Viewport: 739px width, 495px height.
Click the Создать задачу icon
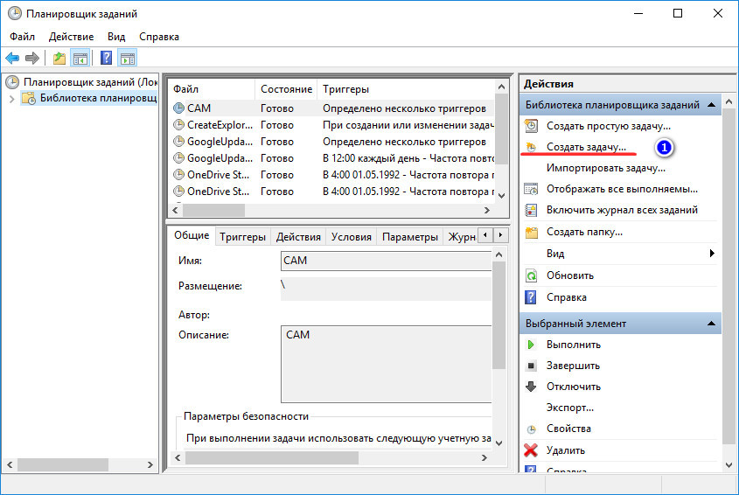point(531,147)
